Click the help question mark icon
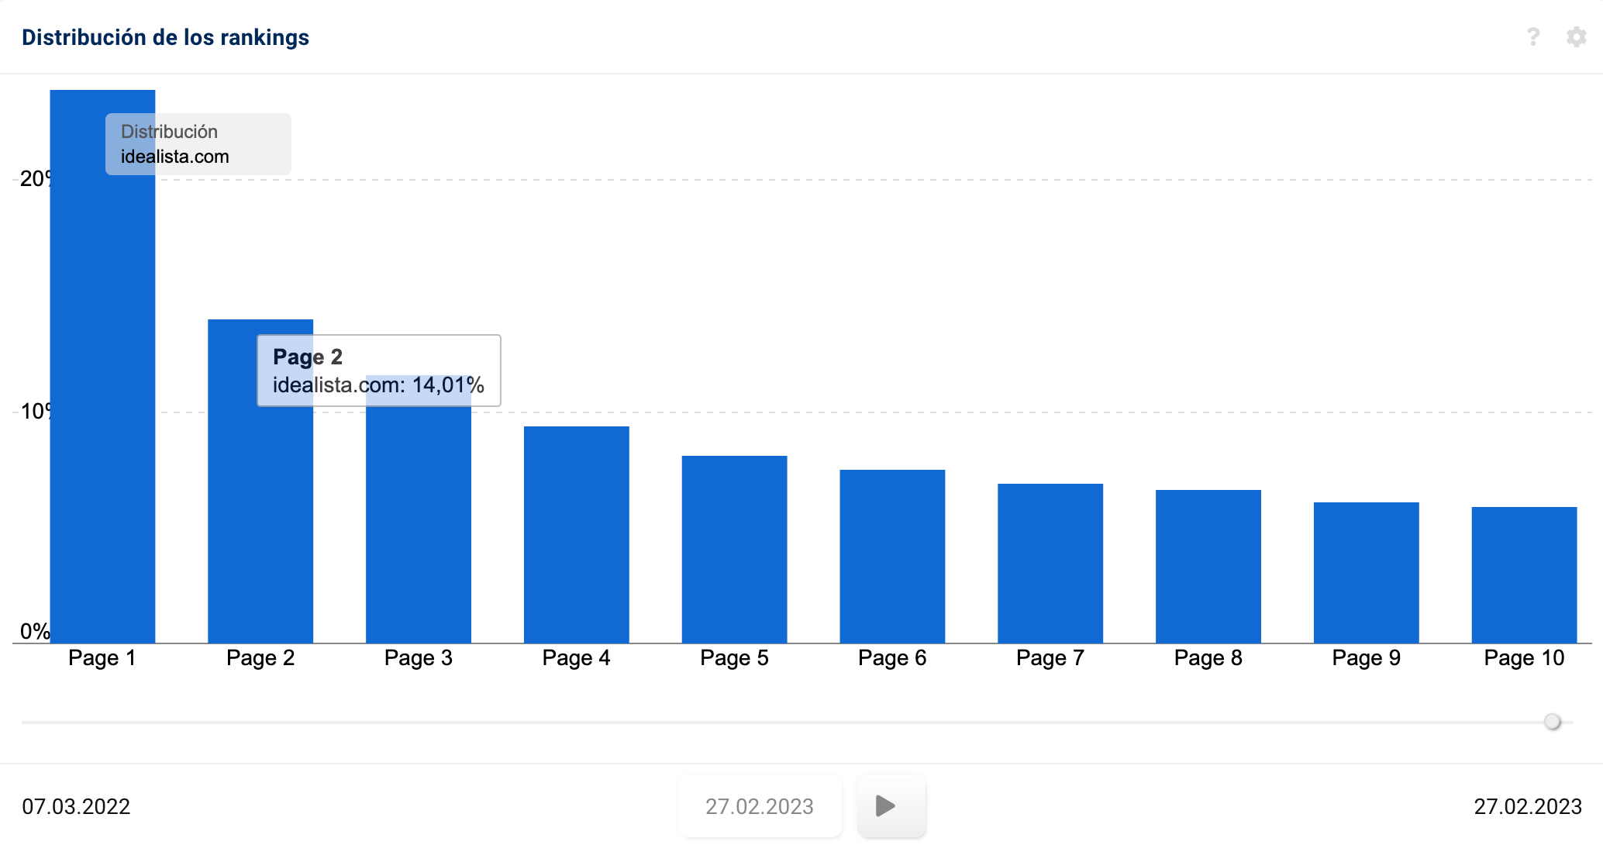1603x845 pixels. (1532, 36)
